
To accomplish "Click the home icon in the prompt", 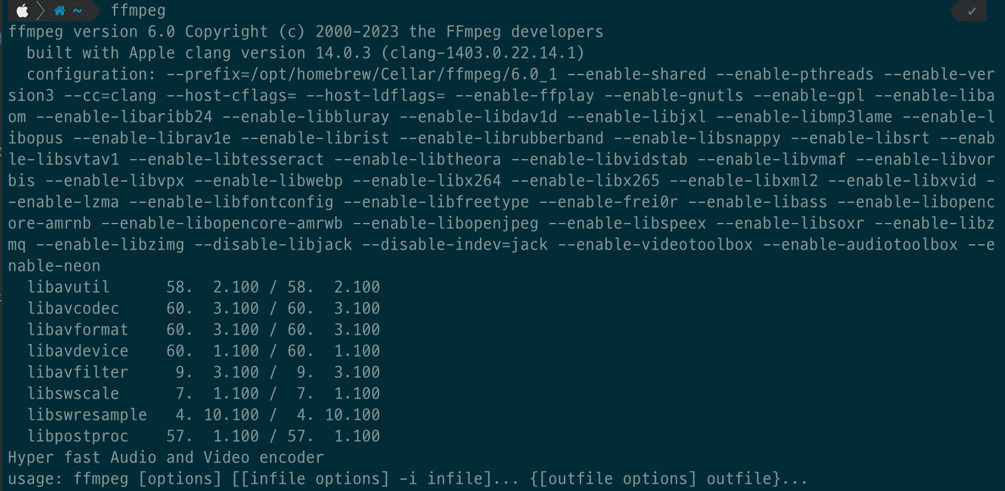I will pos(60,11).
